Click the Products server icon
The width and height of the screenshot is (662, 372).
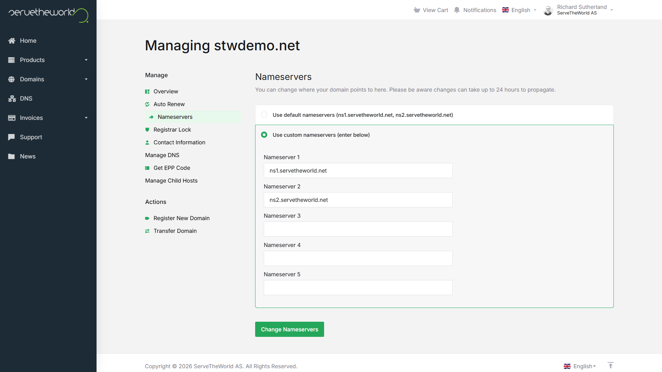click(11, 60)
